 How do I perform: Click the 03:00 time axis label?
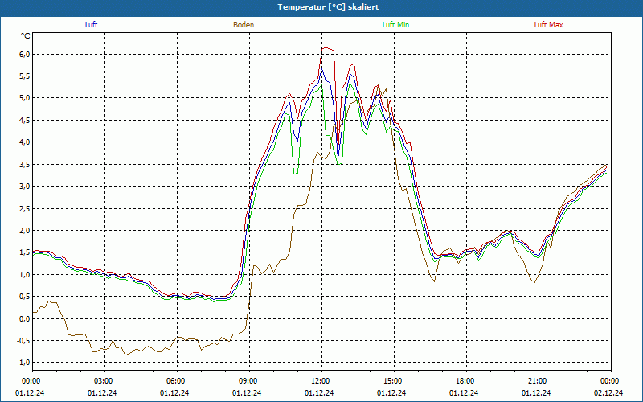point(105,381)
